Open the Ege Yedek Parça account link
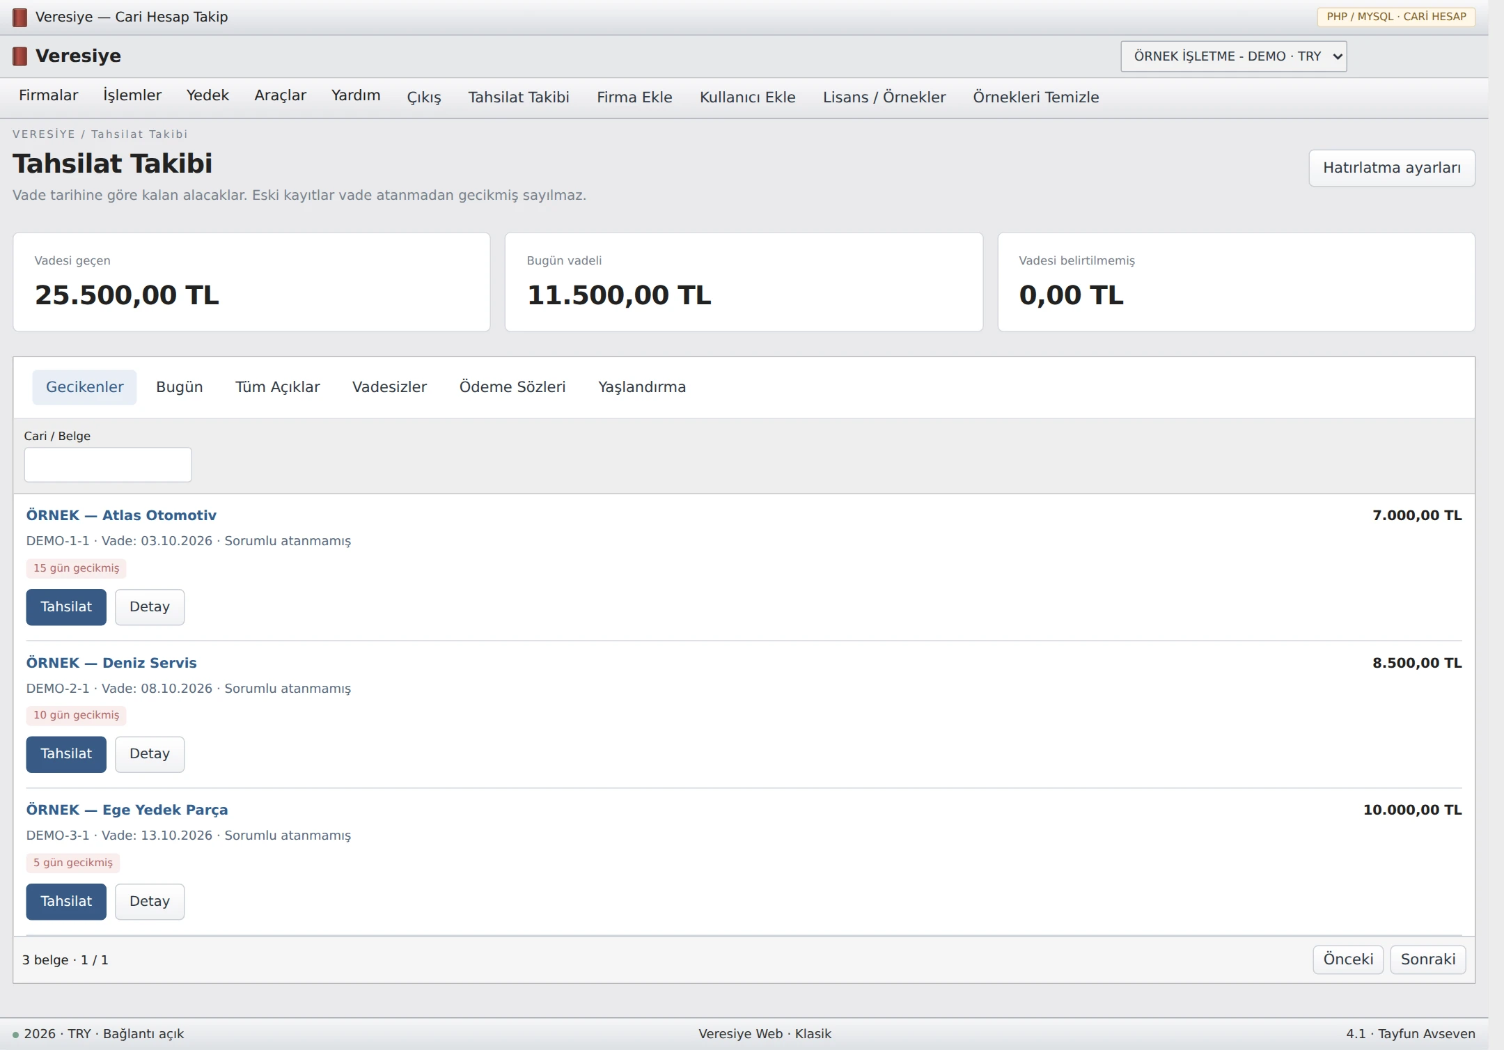This screenshot has width=1504, height=1050. (x=127, y=810)
